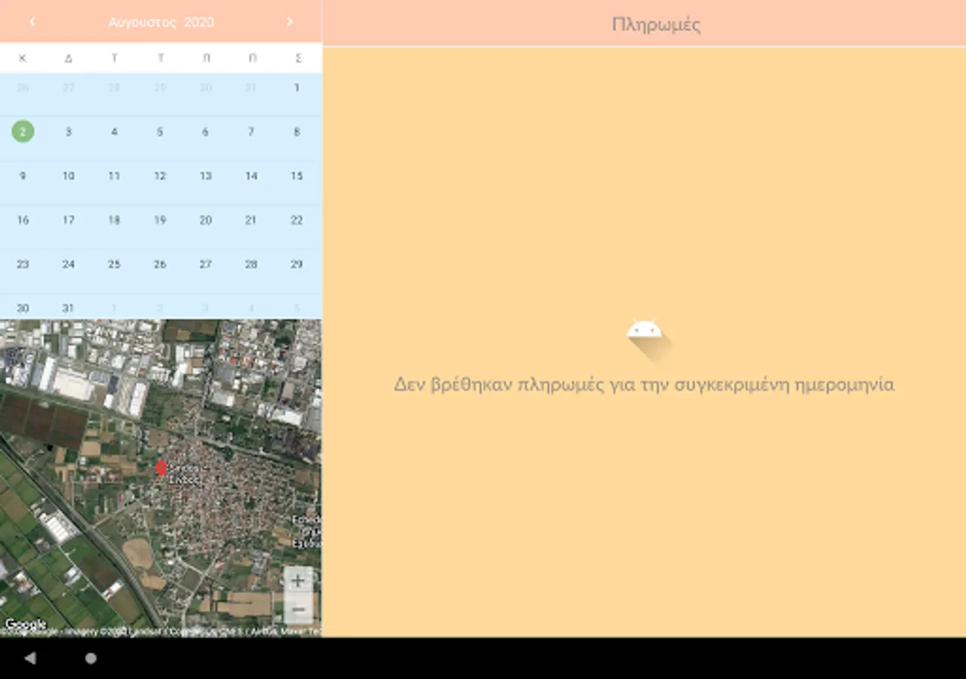Select date 21 in the calendar
The width and height of the screenshot is (966, 679).
pyautogui.click(x=251, y=220)
